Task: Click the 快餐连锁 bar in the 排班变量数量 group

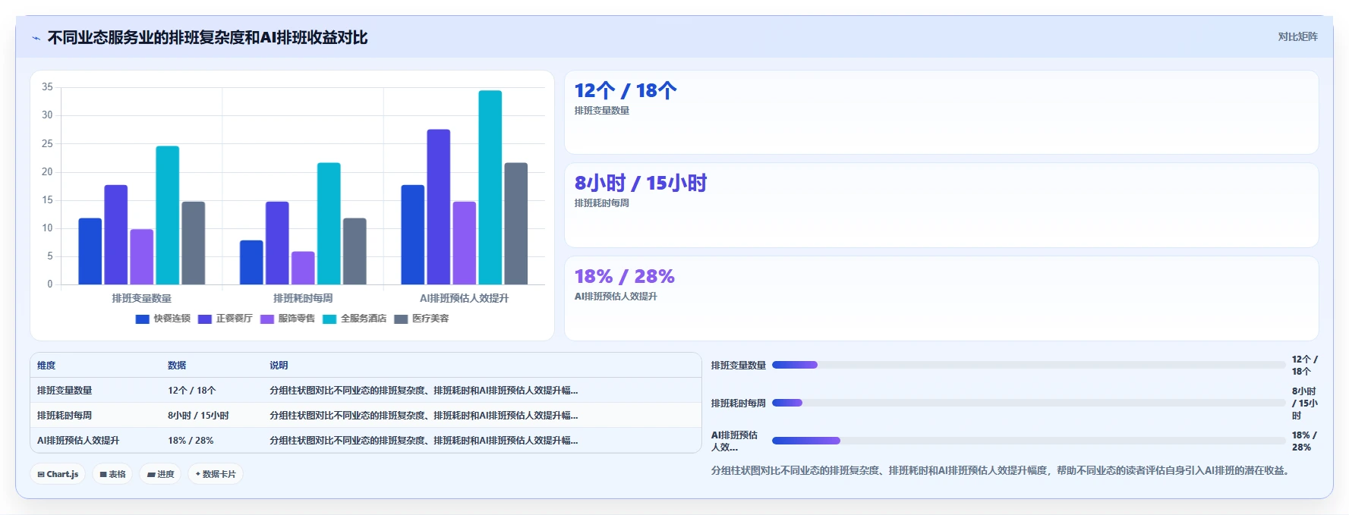Action: (90, 252)
